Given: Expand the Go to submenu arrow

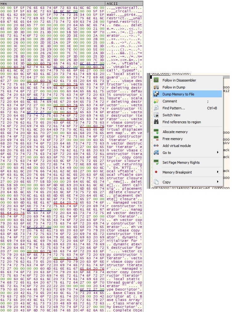Looking at the screenshot, I should pyautogui.click(x=217, y=153).
